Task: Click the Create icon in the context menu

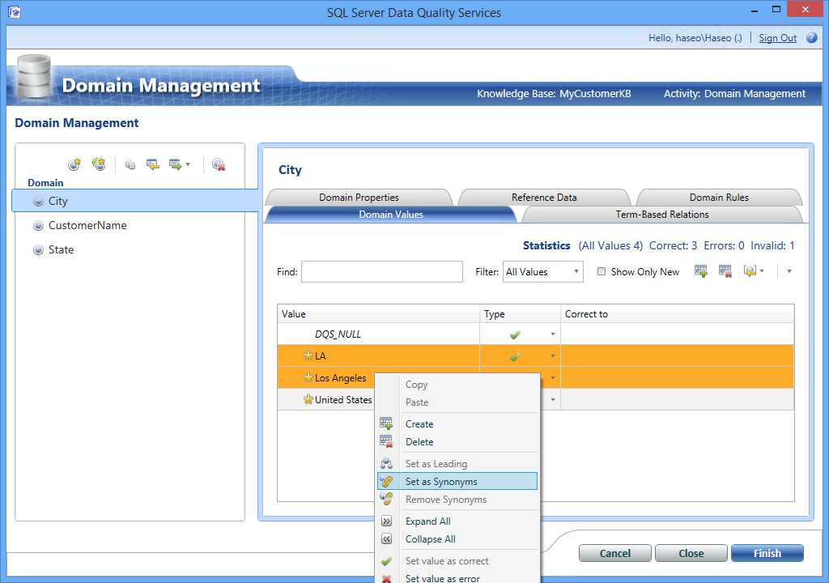Action: tap(386, 423)
